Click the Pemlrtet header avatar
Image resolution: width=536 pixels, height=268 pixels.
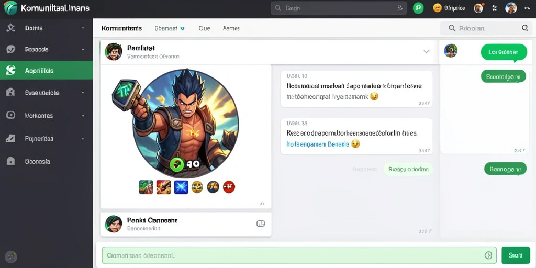pos(114,52)
